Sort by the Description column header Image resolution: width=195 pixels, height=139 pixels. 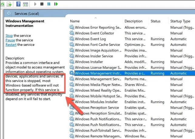click(x=133, y=21)
